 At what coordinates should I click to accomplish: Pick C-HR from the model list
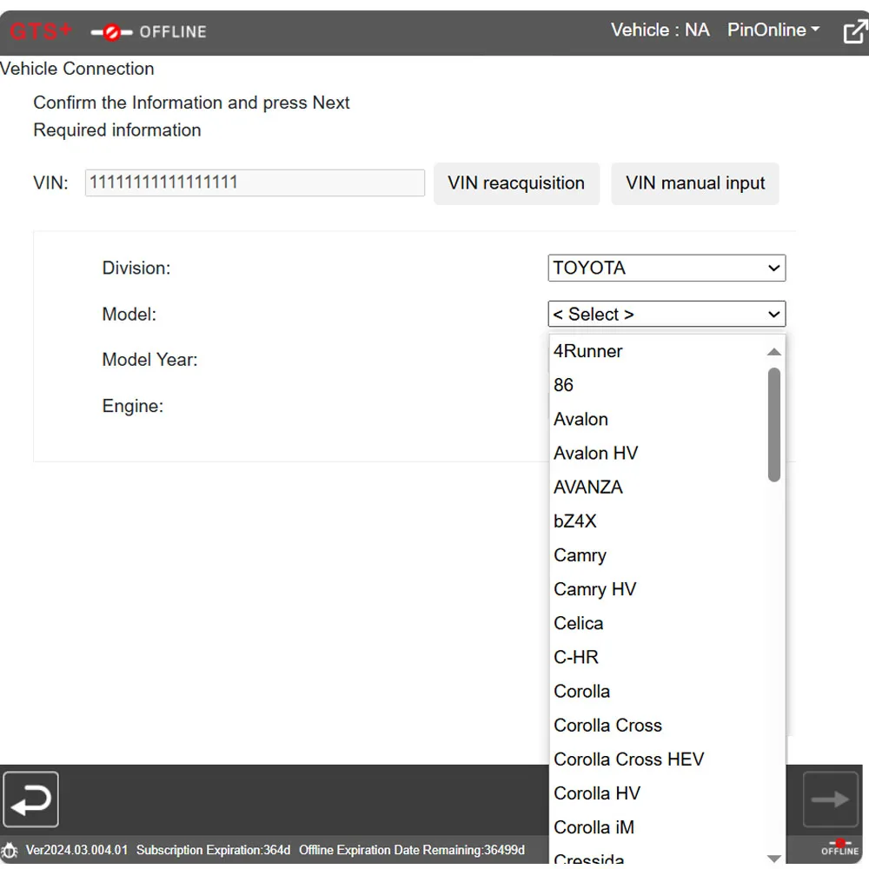click(659, 657)
